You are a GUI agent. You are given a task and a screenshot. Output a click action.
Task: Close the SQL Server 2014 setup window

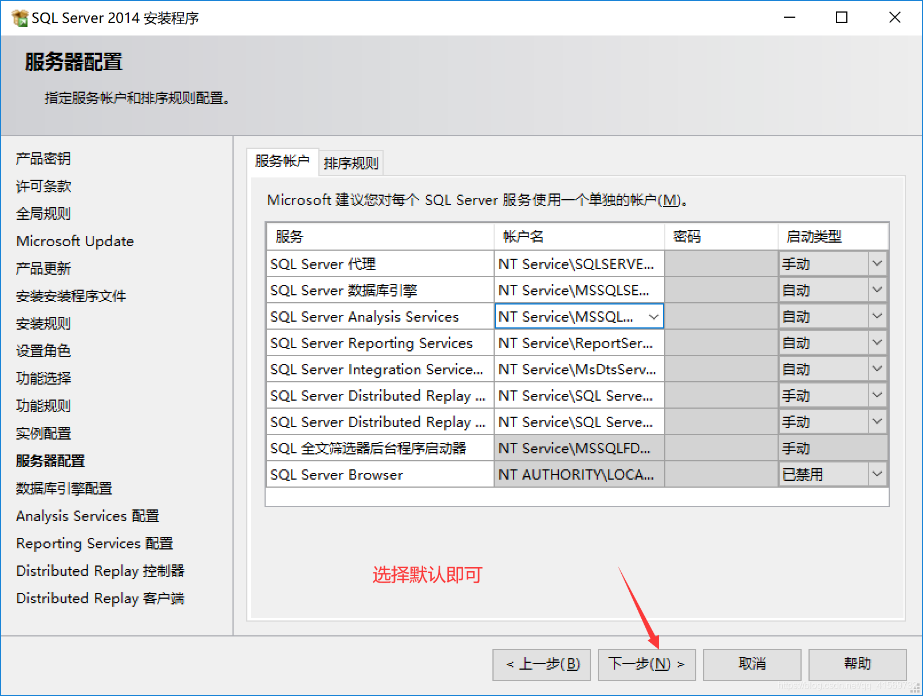(895, 18)
